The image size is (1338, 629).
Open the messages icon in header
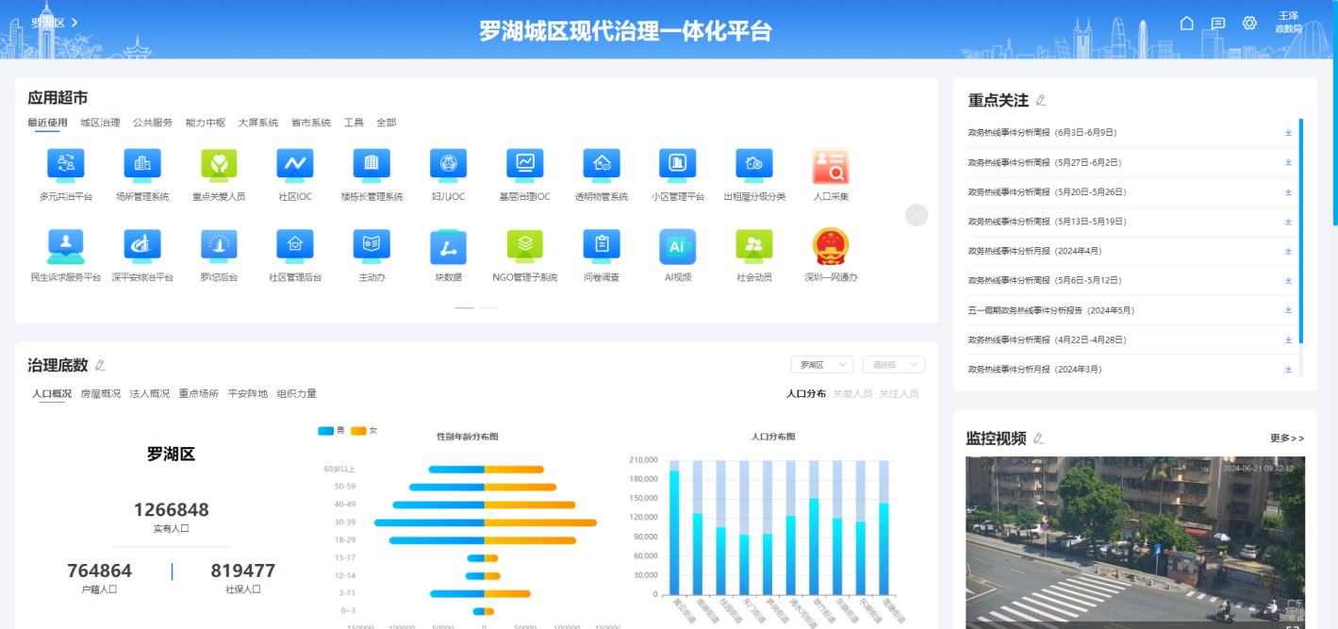[1218, 24]
